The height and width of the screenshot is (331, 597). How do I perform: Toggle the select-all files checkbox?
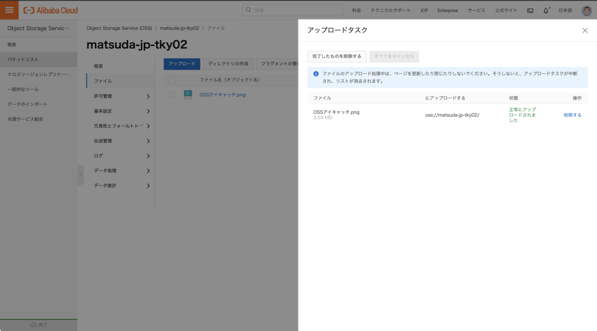(x=172, y=80)
